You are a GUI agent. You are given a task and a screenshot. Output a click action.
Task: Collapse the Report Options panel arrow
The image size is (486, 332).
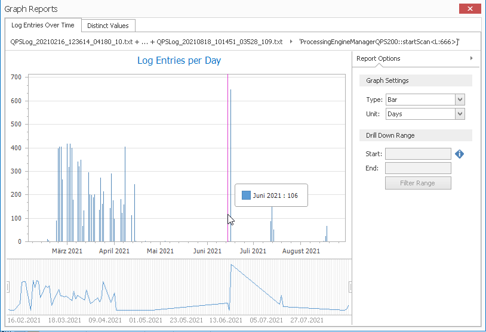[472, 58]
